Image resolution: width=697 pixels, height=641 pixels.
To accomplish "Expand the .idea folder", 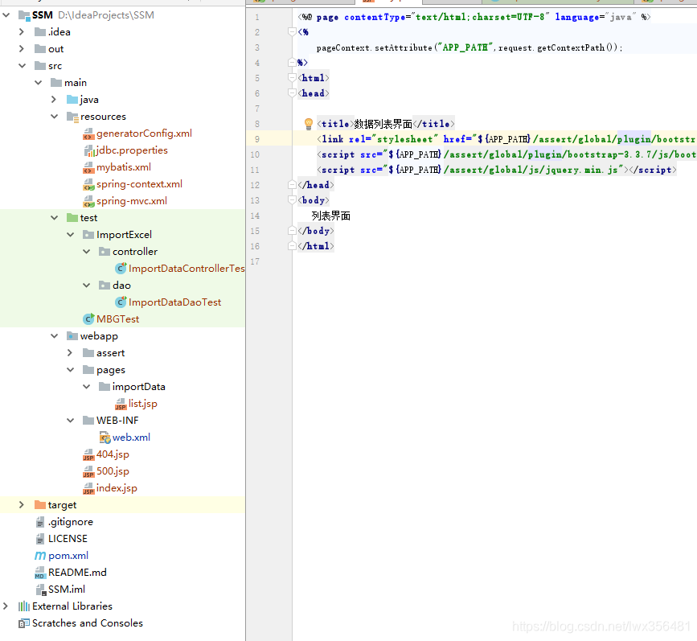I will click(x=22, y=32).
